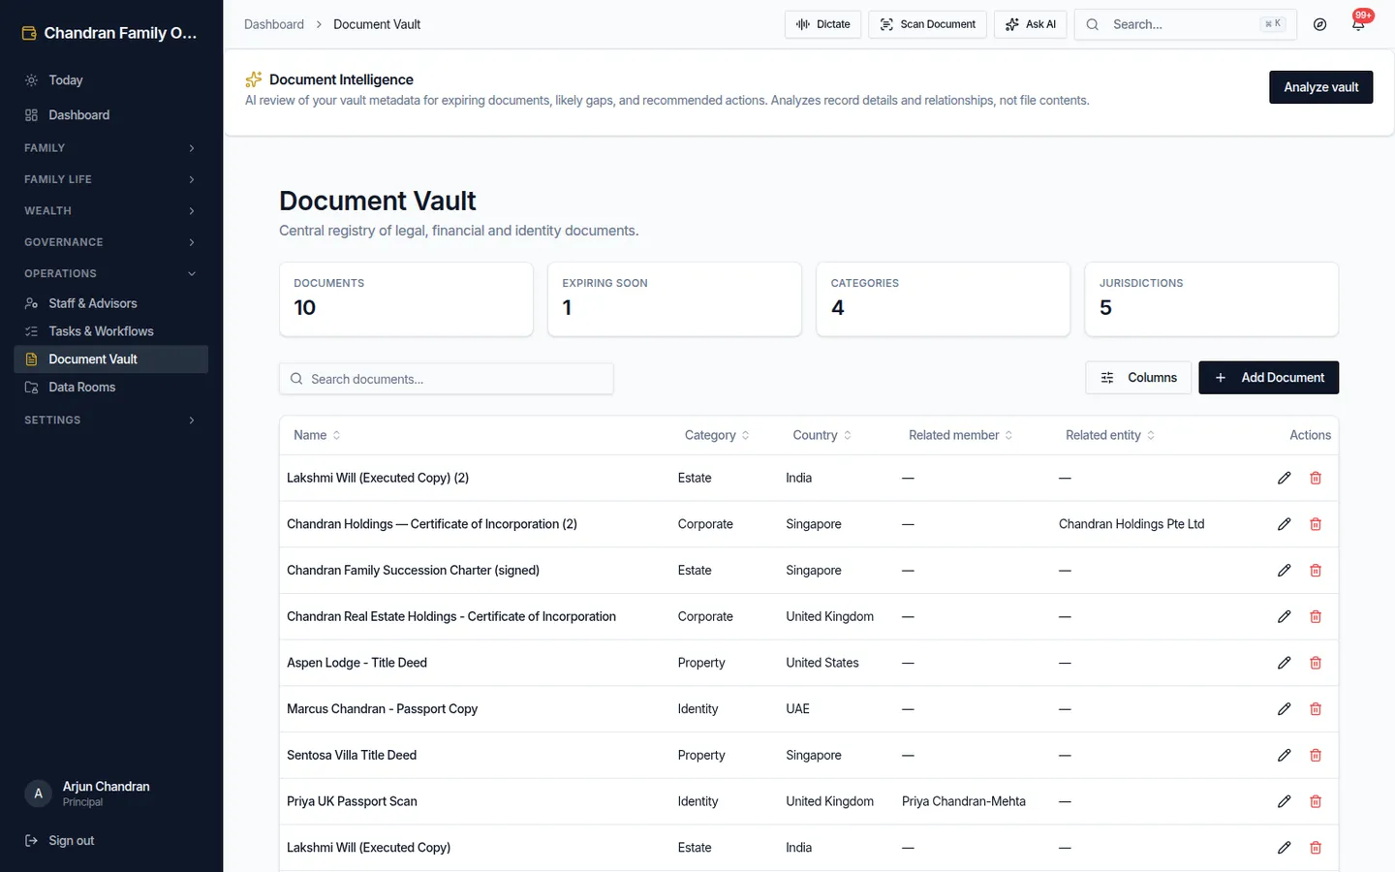The width and height of the screenshot is (1395, 872).
Task: Open Data Rooms page
Action: point(110,387)
